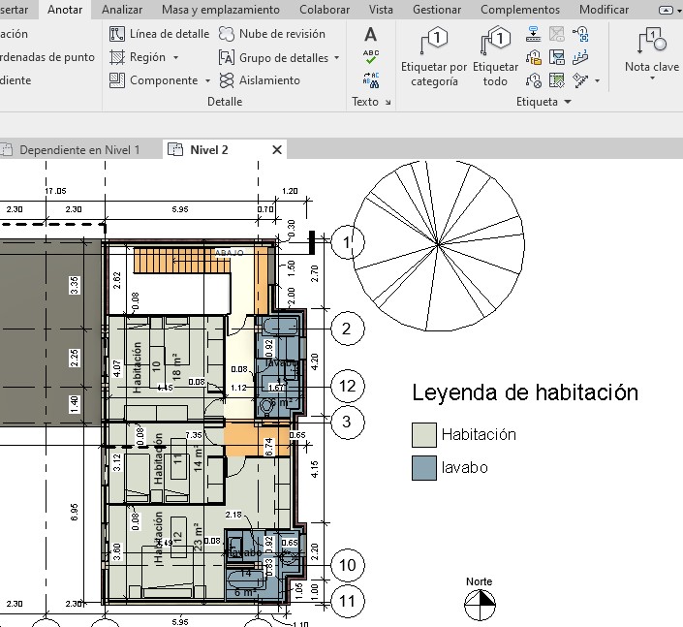The image size is (683, 627).
Task: Select grid bubble number 12
Action: coord(346,385)
